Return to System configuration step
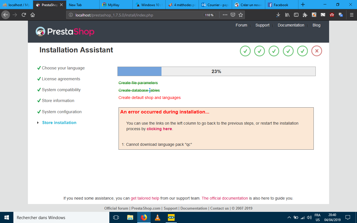The image size is (357, 223). pos(62,112)
